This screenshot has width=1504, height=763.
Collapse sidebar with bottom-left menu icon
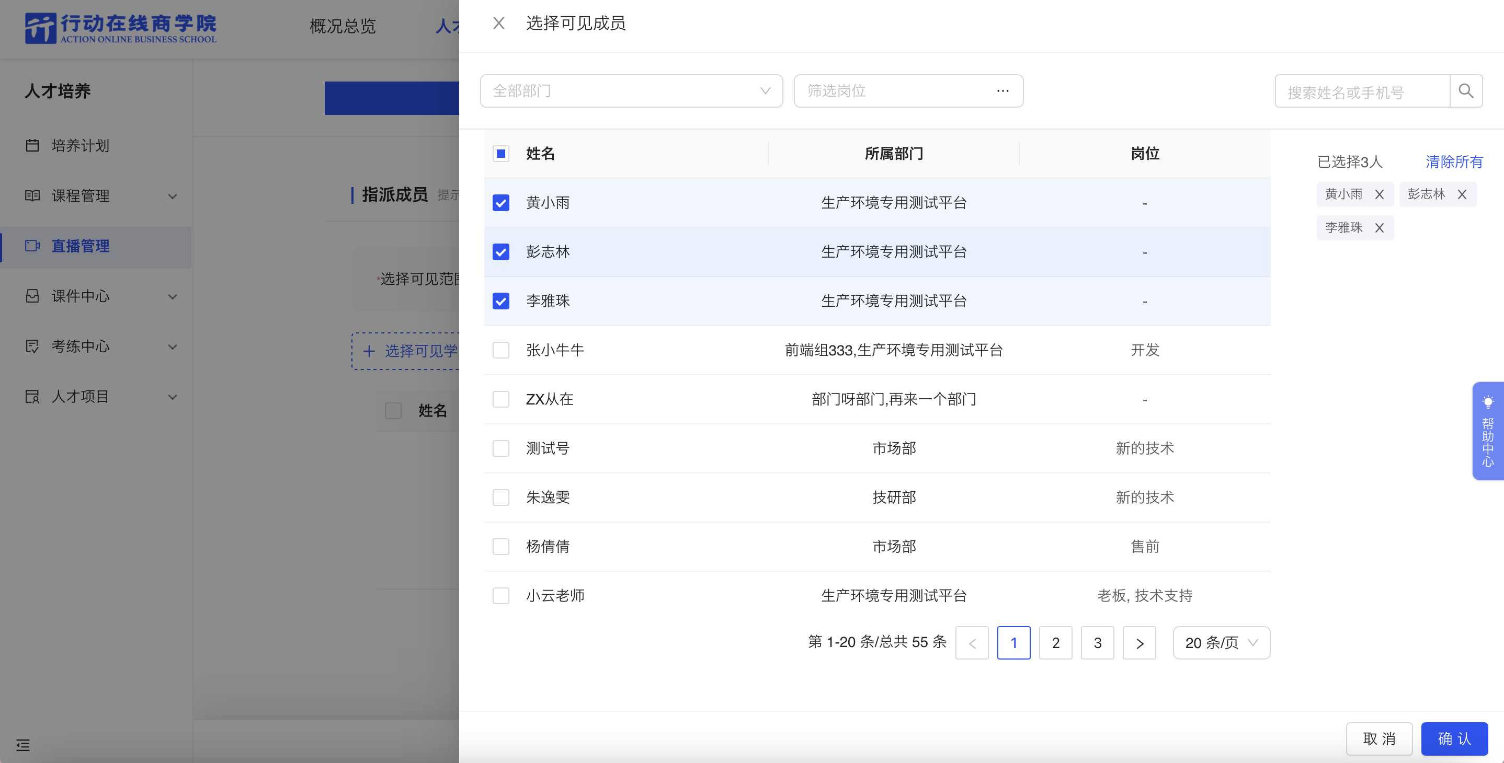pos(23,745)
